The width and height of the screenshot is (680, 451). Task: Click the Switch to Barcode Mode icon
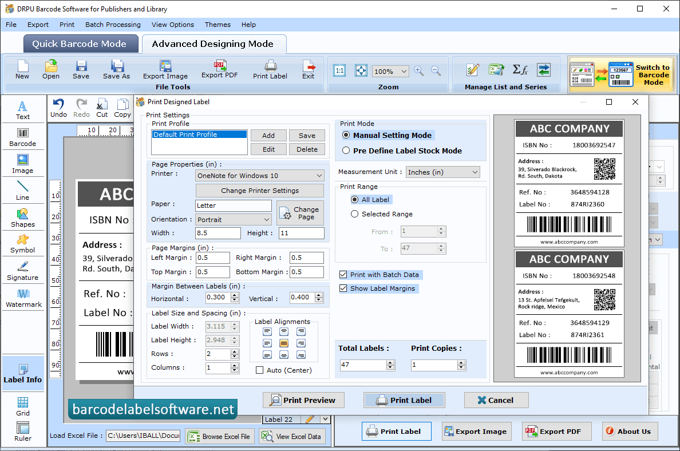pyautogui.click(x=621, y=74)
